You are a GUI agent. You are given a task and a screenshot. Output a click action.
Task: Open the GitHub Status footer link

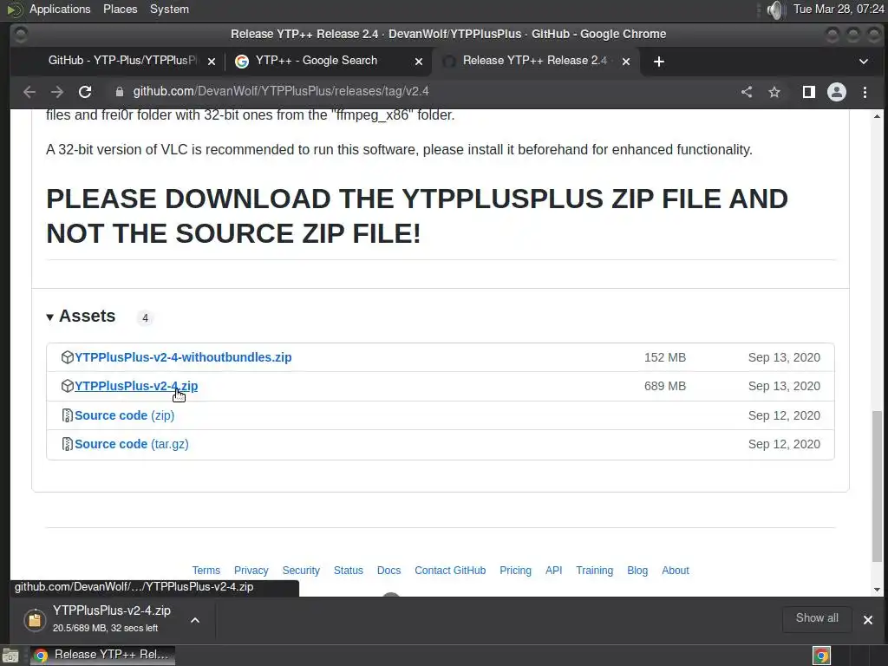coord(349,571)
